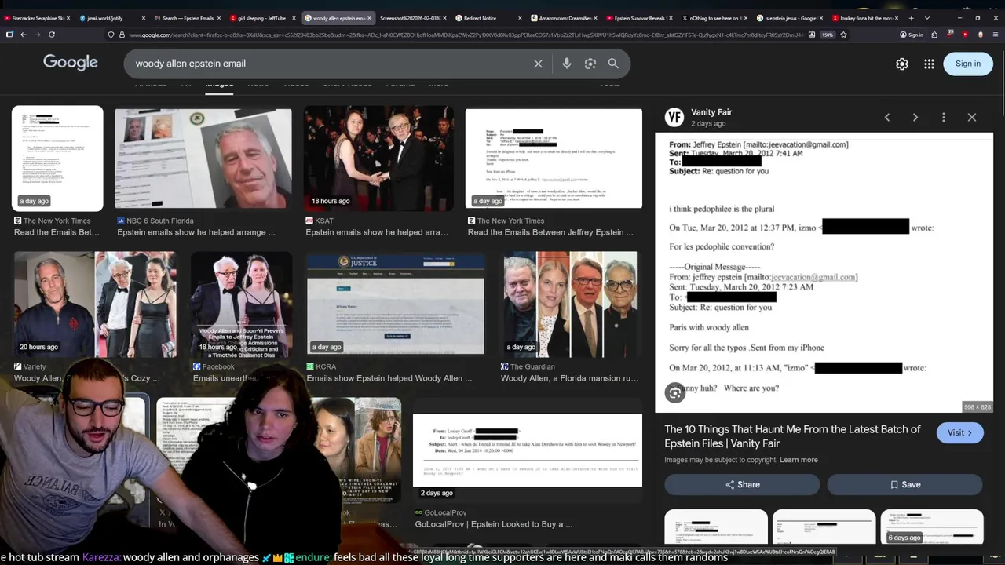Open the Firefox hamburger menu
This screenshot has height=565, width=1005.
tap(996, 35)
